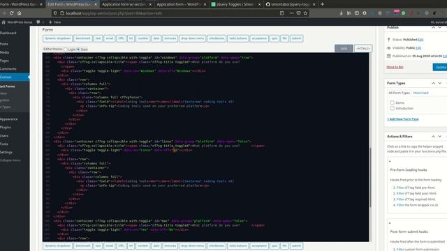
Task: Select the Dark editor theme radio
Action: coord(78,50)
